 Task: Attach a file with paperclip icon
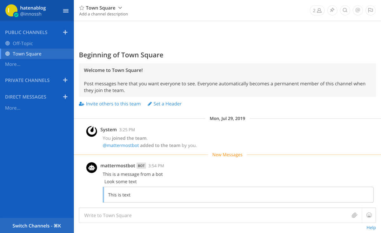point(355,215)
